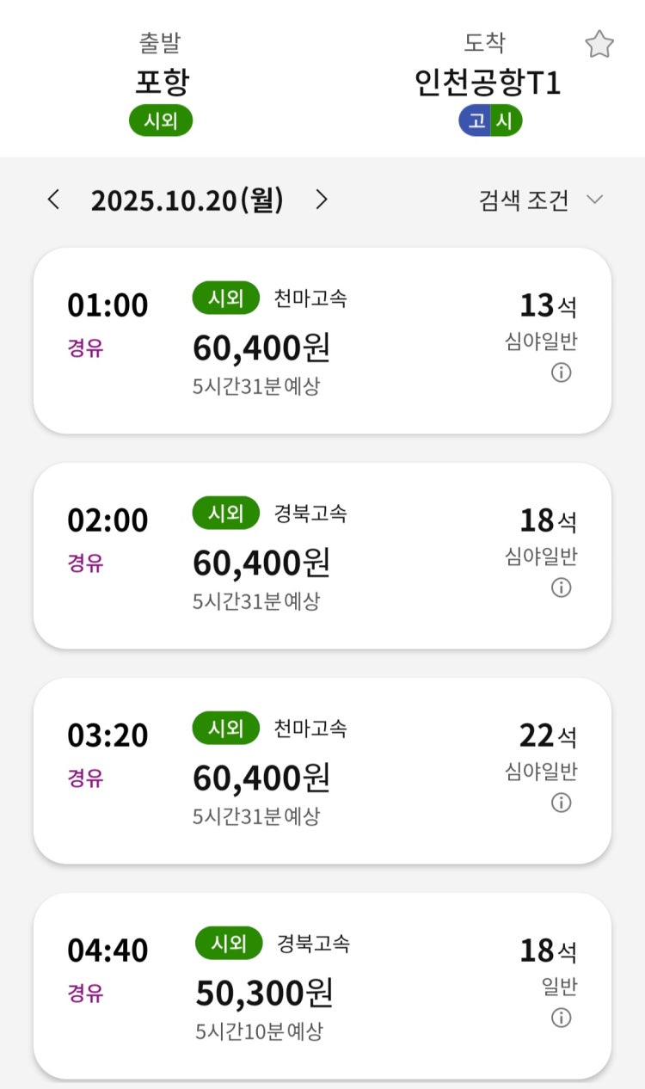
Task: Tap 경유 link under 04:40 departure
Action: [85, 994]
